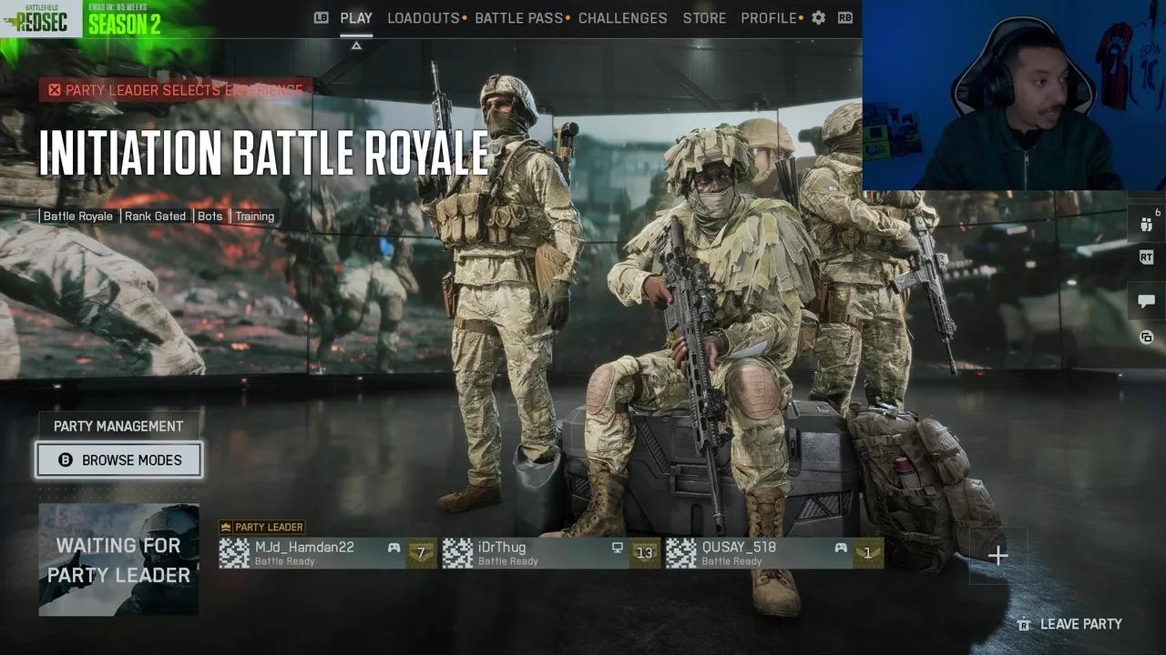This screenshot has height=655, width=1166.
Task: Click the Rank Gated tag
Action: pos(155,217)
